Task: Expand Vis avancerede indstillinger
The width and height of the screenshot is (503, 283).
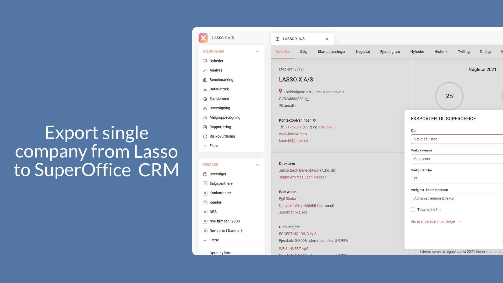Action: coord(436,222)
